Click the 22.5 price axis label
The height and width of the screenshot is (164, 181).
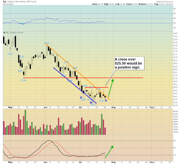[175, 105]
